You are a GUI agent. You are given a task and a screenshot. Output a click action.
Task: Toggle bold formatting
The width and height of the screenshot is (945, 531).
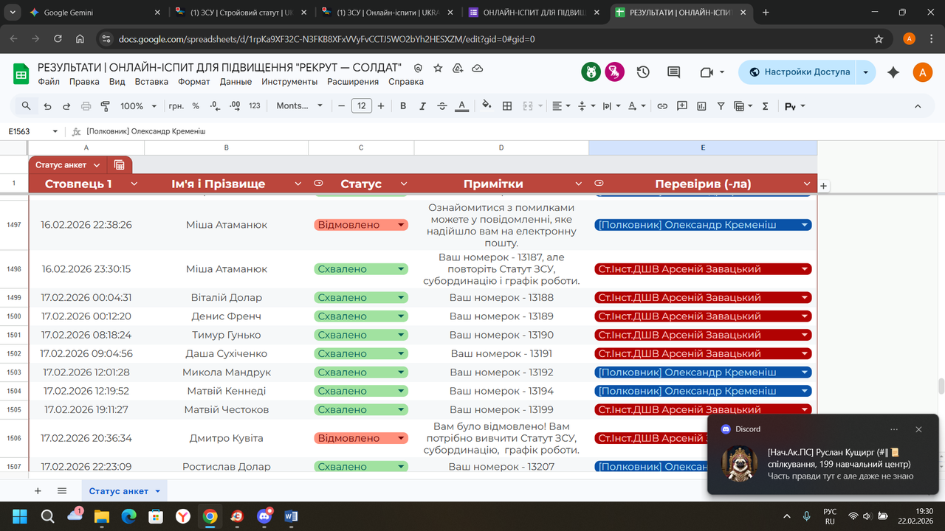coord(403,106)
